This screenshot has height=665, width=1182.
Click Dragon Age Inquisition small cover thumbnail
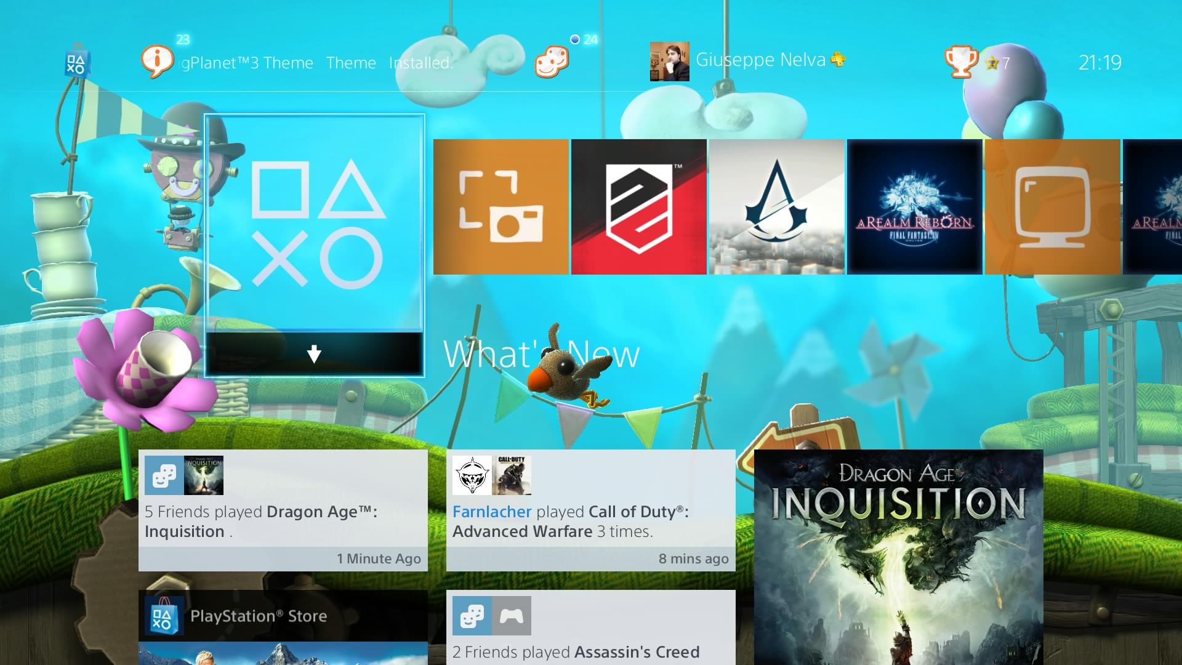tap(204, 475)
